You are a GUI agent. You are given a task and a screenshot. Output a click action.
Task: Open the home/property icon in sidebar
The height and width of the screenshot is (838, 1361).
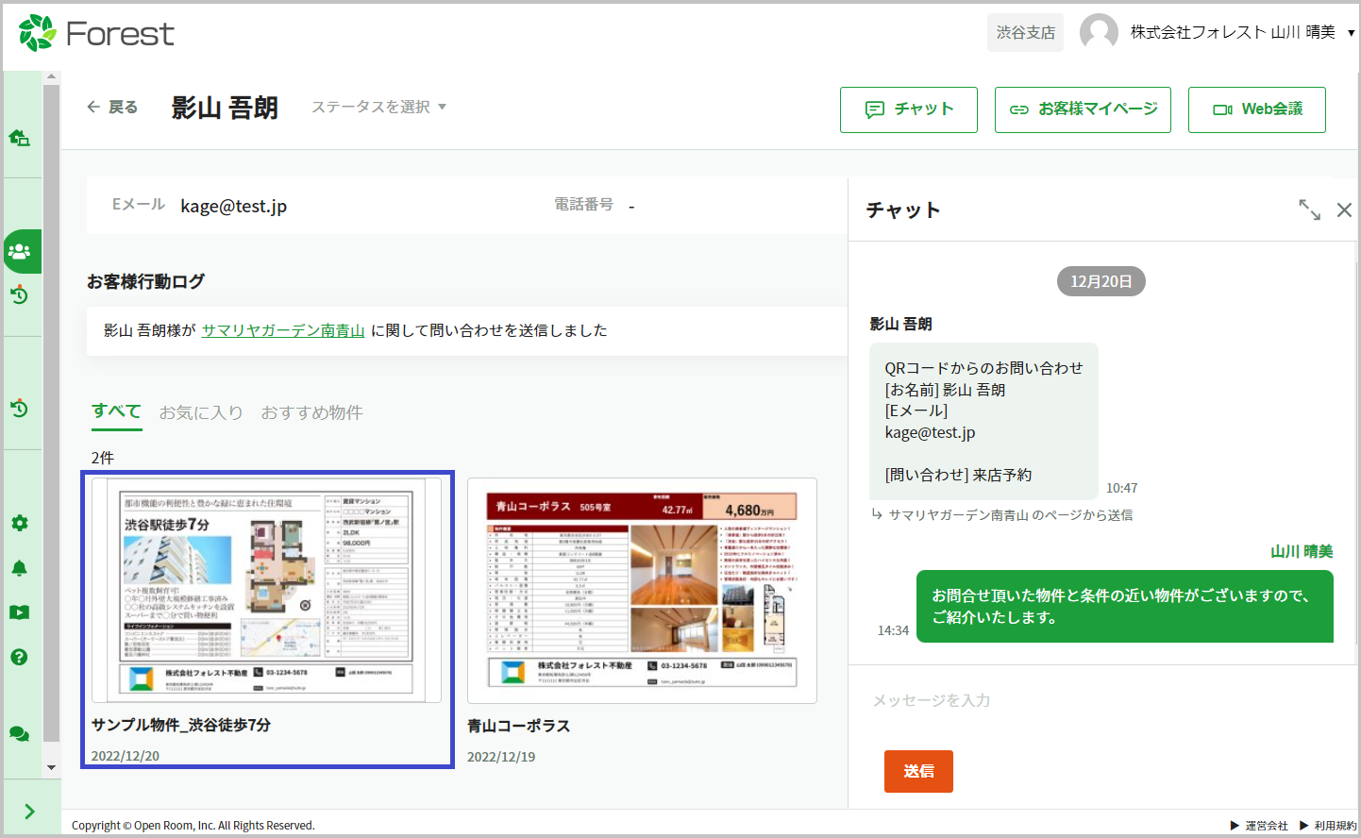(19, 138)
